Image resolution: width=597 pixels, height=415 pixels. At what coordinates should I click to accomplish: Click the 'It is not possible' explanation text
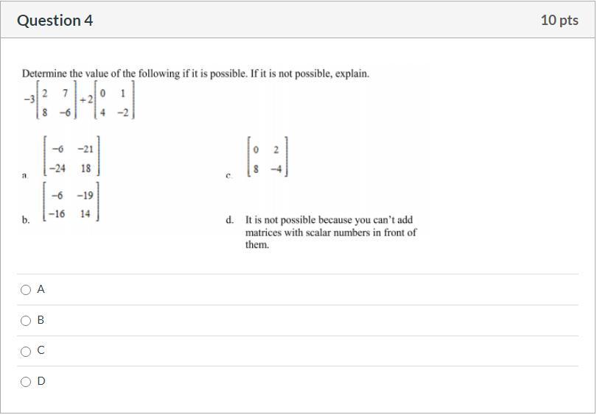[331, 232]
